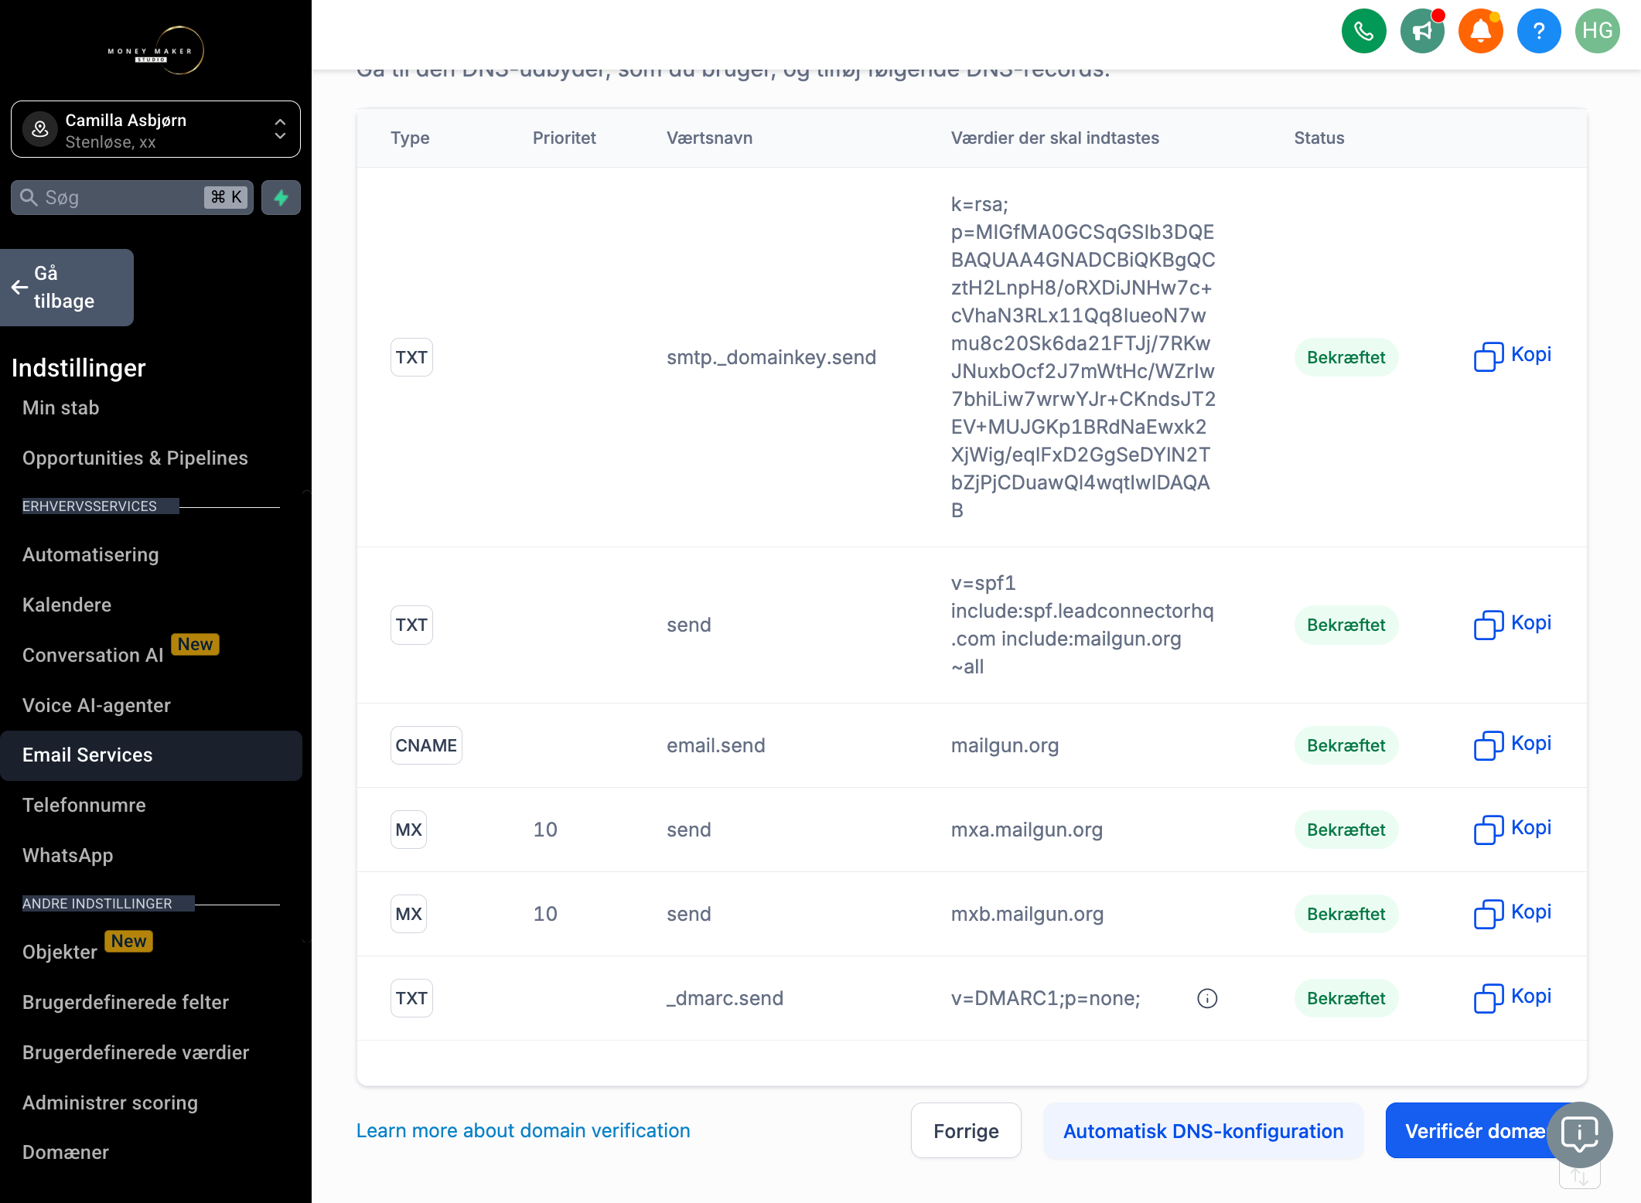Viewport: 1641px width, 1203px height.
Task: Copy the mxa.mailgun.org MX record
Action: click(x=1512, y=829)
